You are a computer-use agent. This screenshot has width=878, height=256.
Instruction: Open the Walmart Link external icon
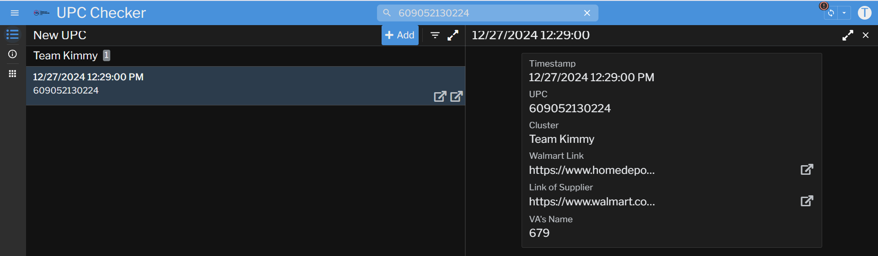[x=807, y=169]
